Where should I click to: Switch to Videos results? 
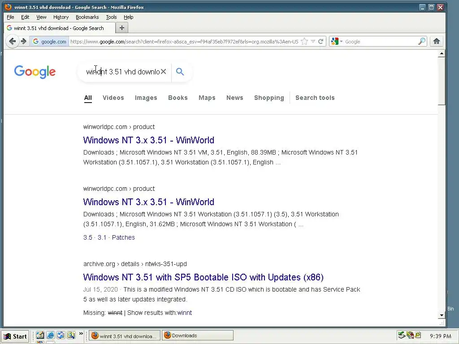113,98
